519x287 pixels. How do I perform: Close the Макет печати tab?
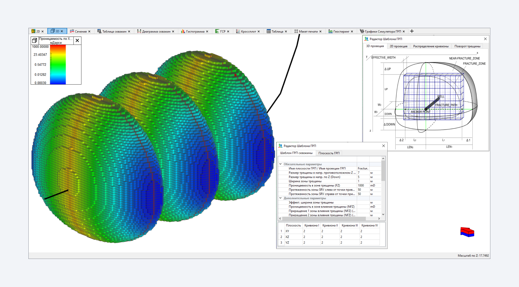tap(320, 31)
